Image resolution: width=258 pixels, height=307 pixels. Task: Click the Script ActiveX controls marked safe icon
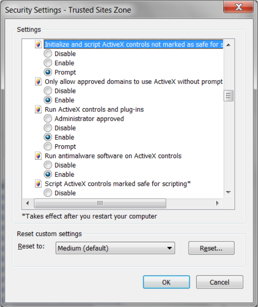39,183
